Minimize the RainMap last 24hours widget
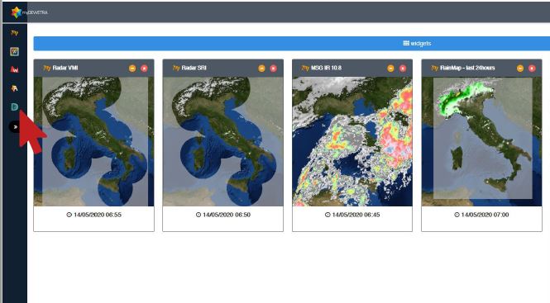 coord(520,69)
